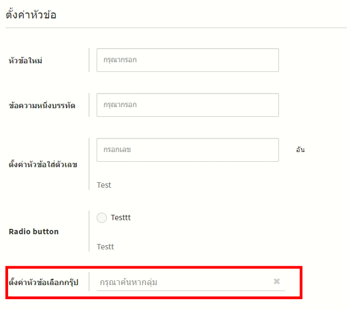The height and width of the screenshot is (310, 347).
Task: Click the อัน unit text beside number field
Action: pyautogui.click(x=300, y=150)
